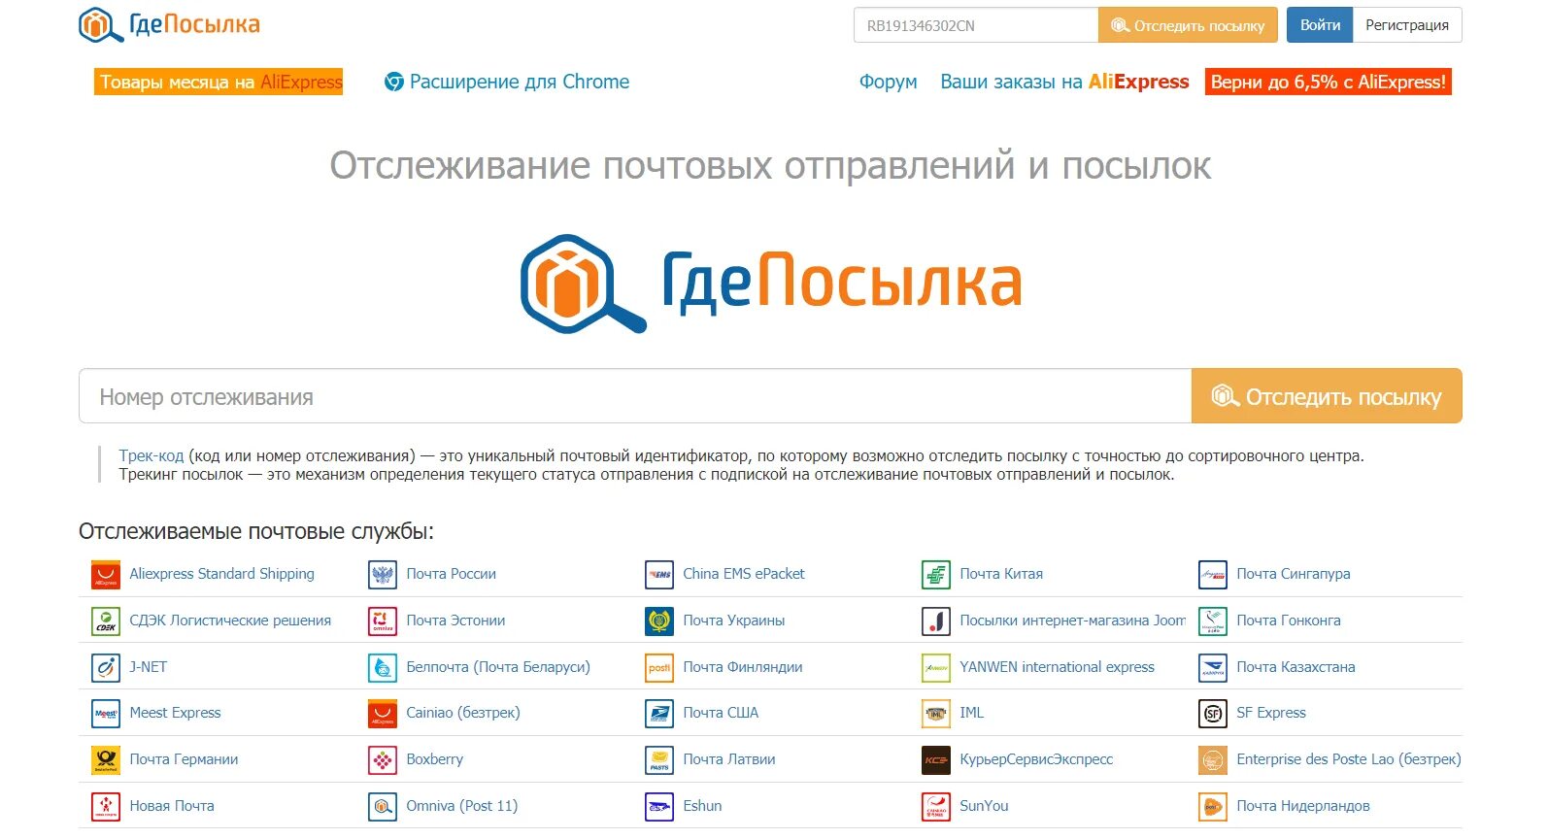Open the Boxberry link
The height and width of the screenshot is (839, 1548).
click(x=434, y=759)
